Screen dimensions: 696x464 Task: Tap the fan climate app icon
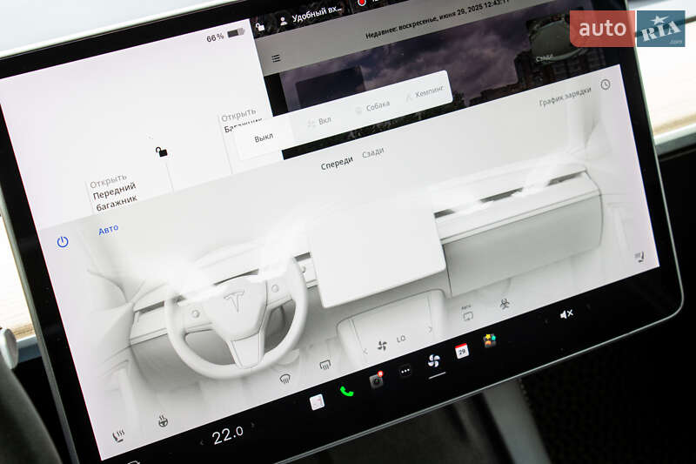[433, 360]
